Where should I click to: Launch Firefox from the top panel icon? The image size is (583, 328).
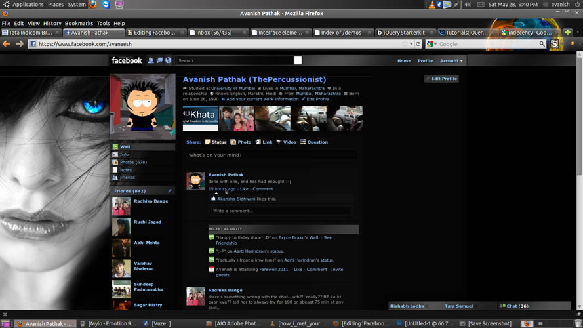point(93,4)
